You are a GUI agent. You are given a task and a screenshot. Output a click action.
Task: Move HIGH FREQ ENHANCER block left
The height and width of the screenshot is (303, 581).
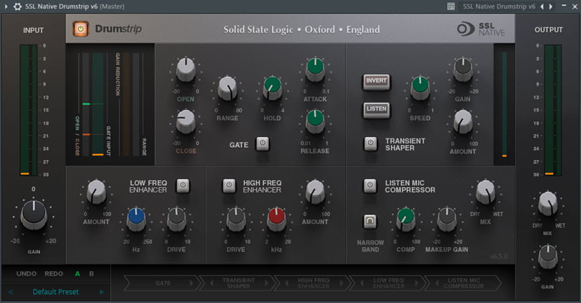(x=286, y=283)
